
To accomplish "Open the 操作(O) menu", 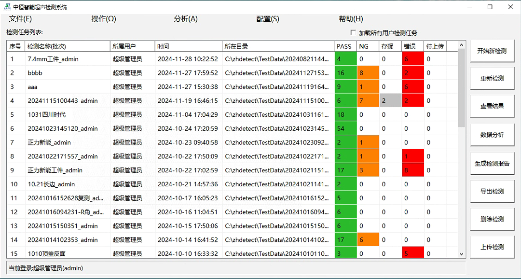I will [x=104, y=19].
